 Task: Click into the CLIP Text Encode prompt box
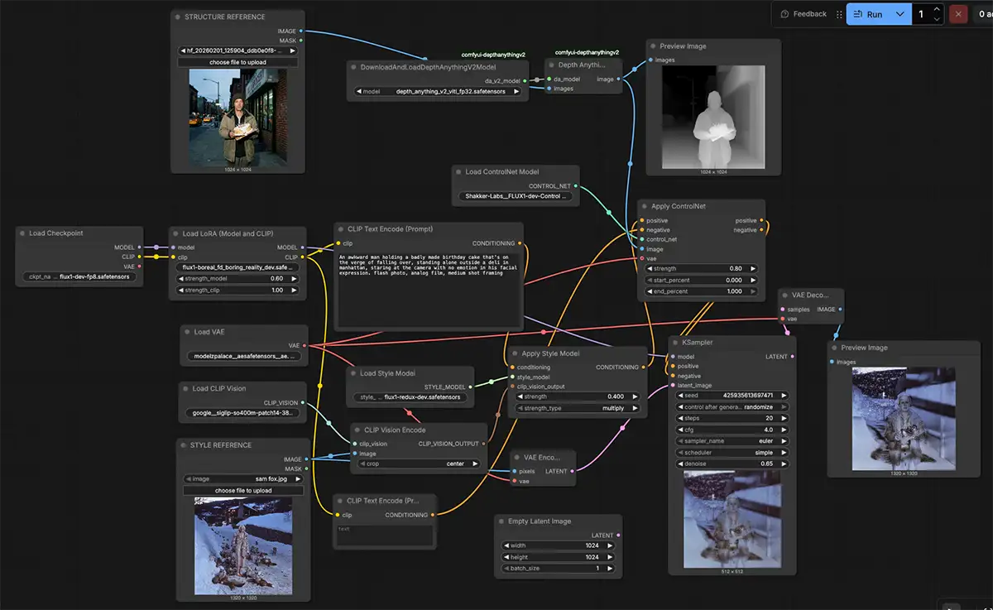(x=429, y=290)
